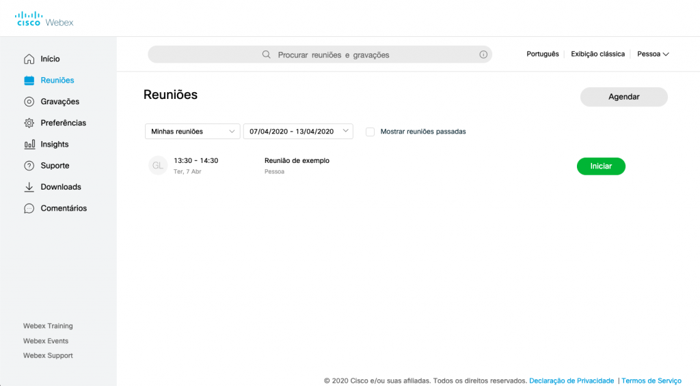
Task: Open the date range 07/04/2020 - 13/04/2020 dropdown
Action: 298,132
